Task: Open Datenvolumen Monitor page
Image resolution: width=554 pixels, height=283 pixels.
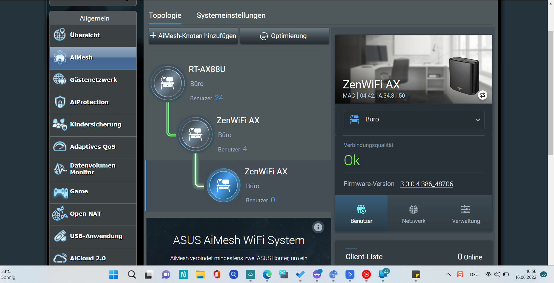Action: (93, 170)
